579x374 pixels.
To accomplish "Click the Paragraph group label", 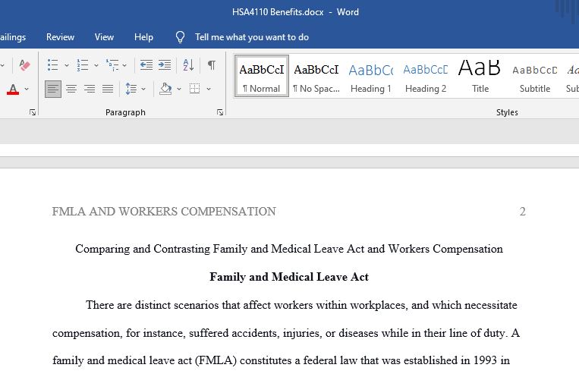I will 125,112.
